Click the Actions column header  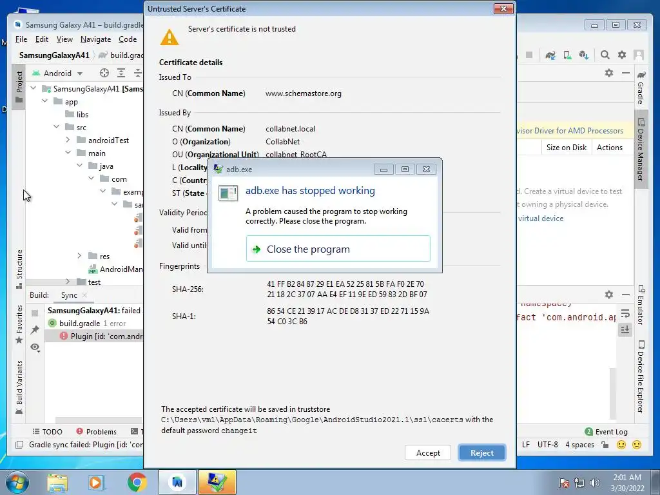coord(610,148)
